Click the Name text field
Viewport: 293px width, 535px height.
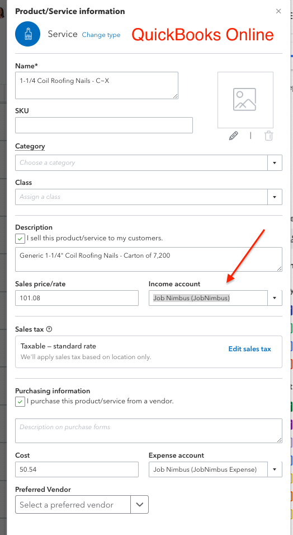pos(97,85)
